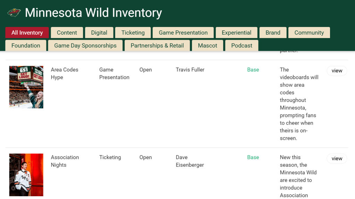Viewport: 355px width, 199px height.
Task: Click the Minnesota Wild Inventory page title
Action: 93,13
